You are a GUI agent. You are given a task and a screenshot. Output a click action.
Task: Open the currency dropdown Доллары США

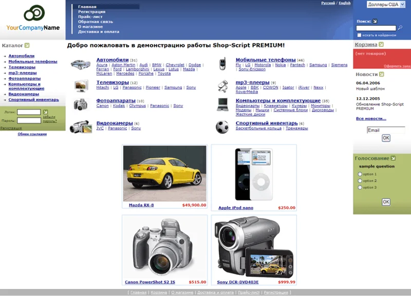click(x=386, y=5)
